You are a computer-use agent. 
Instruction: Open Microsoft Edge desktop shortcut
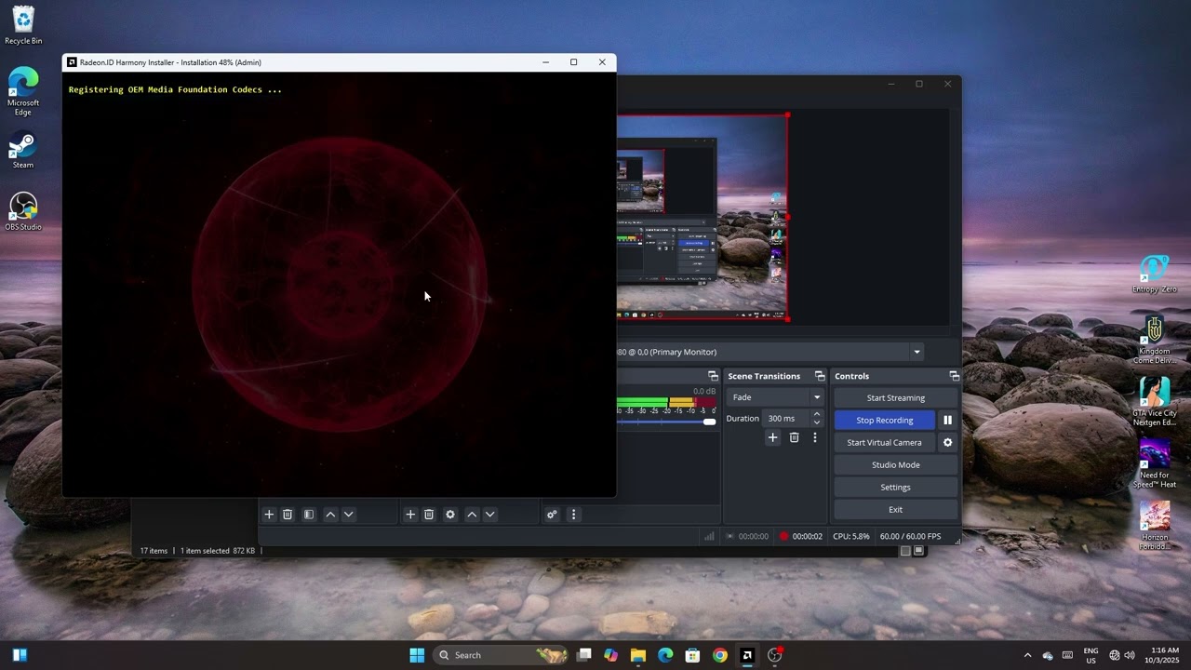pos(23,91)
